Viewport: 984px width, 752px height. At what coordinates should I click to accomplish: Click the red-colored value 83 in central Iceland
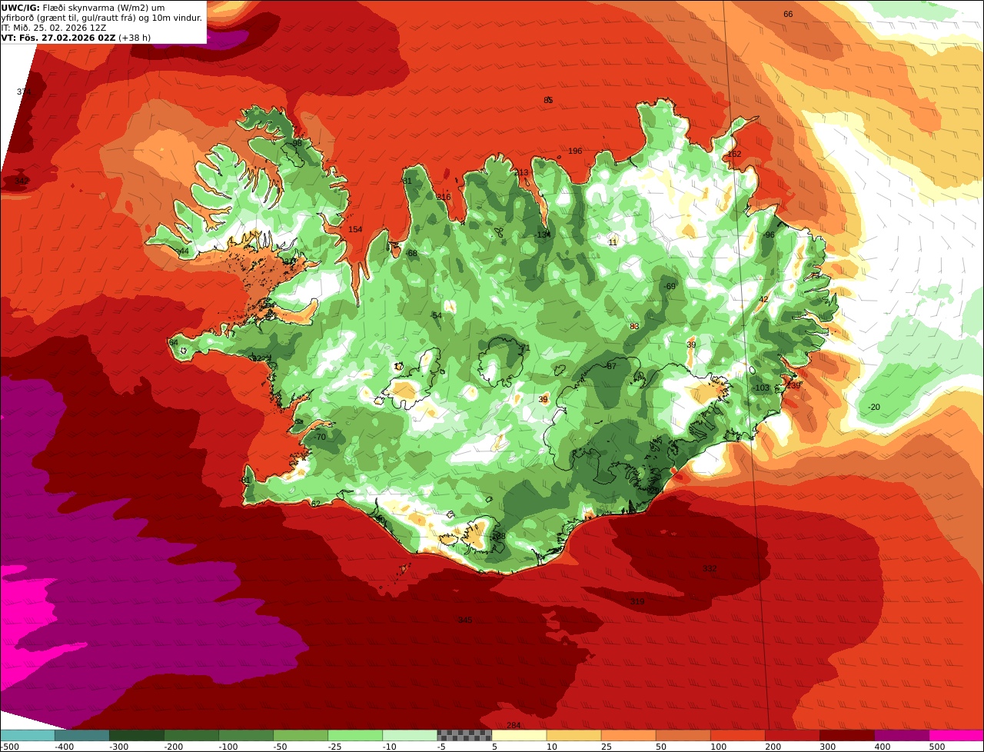634,326
